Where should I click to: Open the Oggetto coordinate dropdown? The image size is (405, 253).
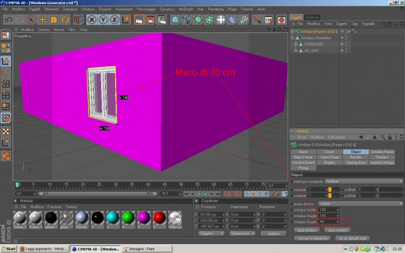pyautogui.click(x=211, y=233)
